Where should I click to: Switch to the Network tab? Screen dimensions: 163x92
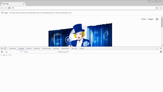[x=37, y=48]
